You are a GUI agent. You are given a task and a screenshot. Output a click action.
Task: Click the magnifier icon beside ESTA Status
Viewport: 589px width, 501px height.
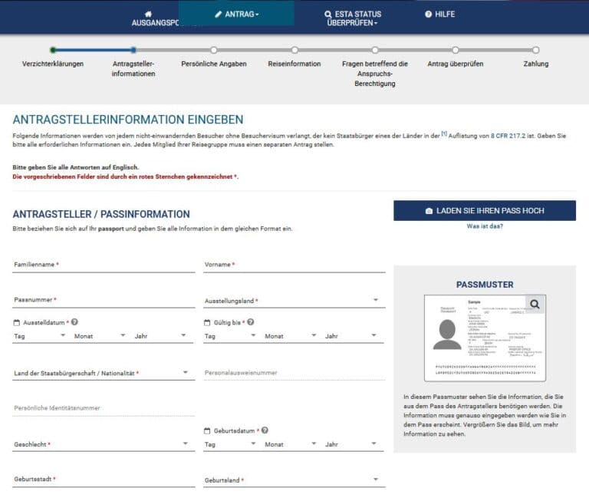click(328, 15)
